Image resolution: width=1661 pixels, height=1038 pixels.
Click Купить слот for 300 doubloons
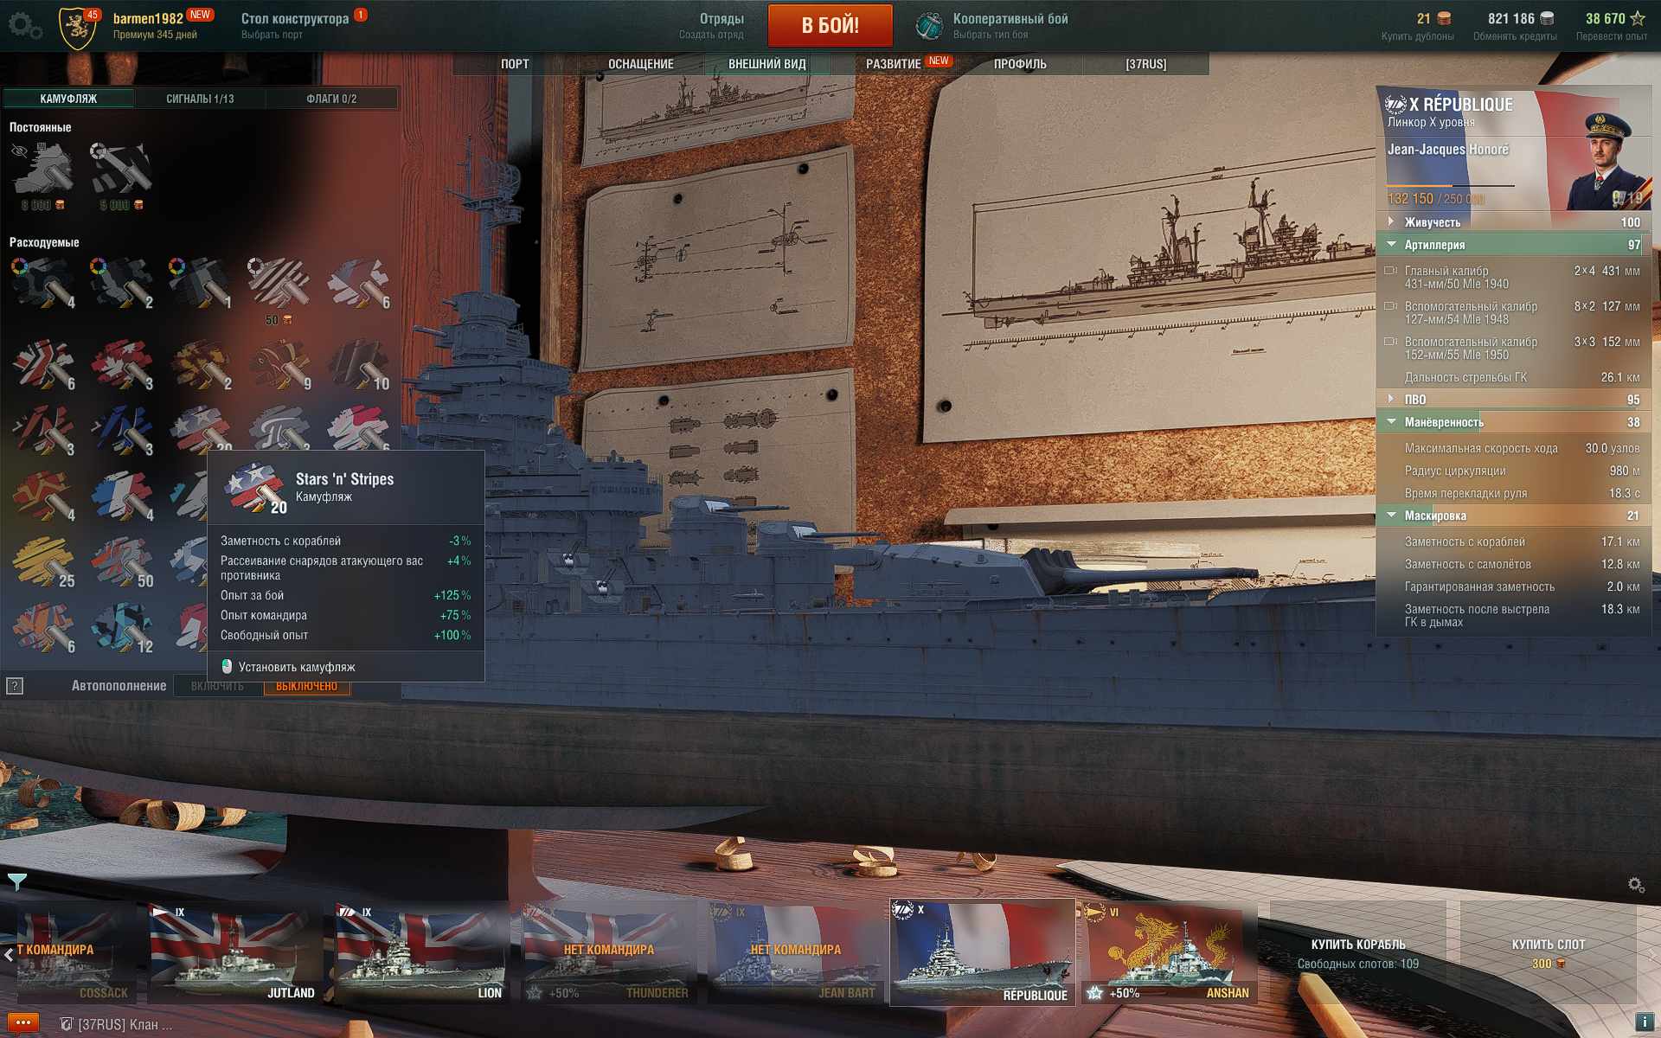point(1549,952)
